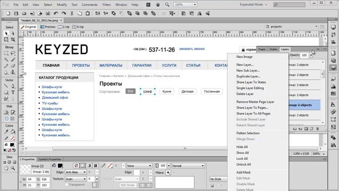Open the Normal blend mode dropdown
This screenshot has width=339, height=191.
pyautogui.click(x=188, y=166)
